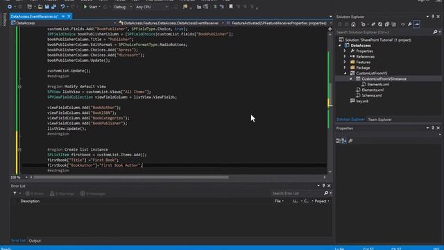444x250 pixels.
Task: Open the Any CPU platform dropdown
Action: [x=152, y=7]
